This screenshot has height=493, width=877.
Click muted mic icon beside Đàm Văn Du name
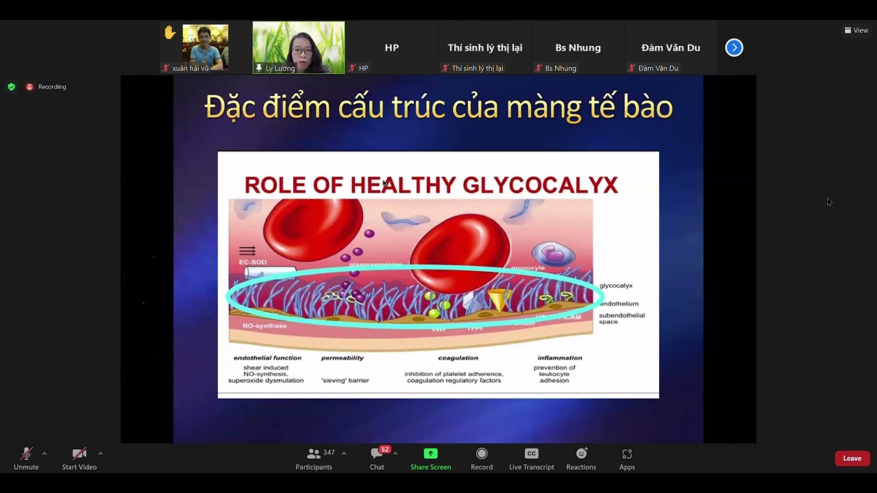(x=632, y=68)
